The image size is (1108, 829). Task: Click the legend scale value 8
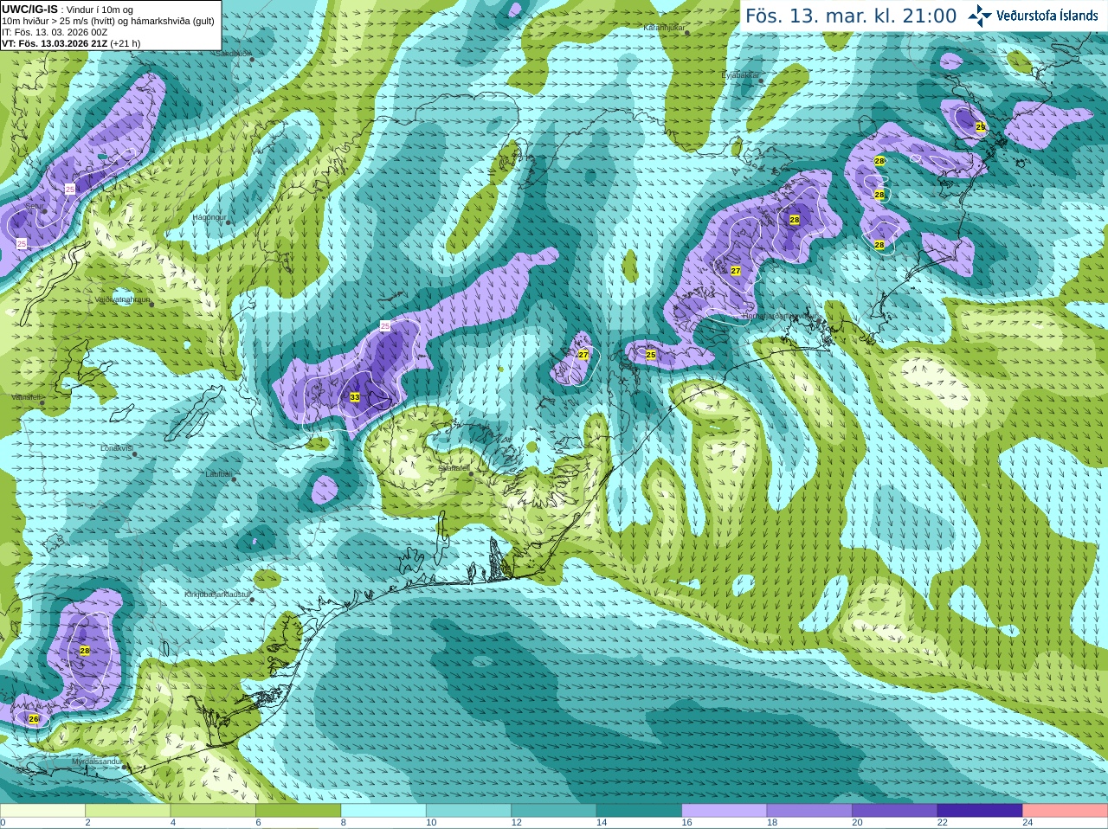(x=343, y=823)
